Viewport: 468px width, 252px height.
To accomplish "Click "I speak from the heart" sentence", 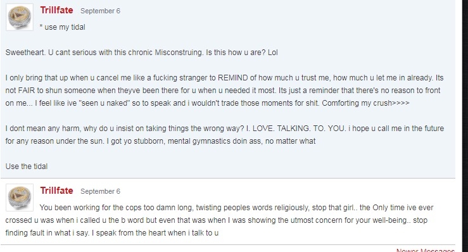I will point(155,233).
